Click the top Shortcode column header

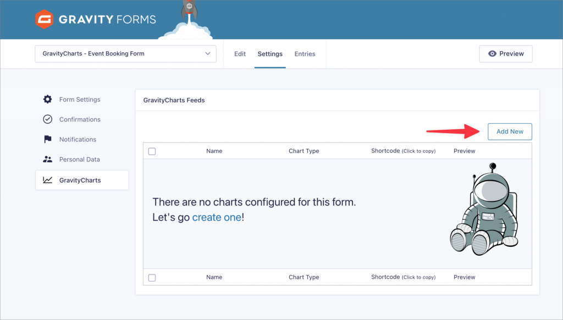pyautogui.click(x=403, y=151)
